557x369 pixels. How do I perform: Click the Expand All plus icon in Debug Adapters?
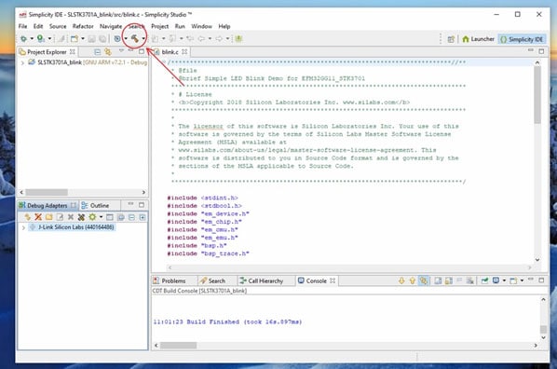coord(143,217)
